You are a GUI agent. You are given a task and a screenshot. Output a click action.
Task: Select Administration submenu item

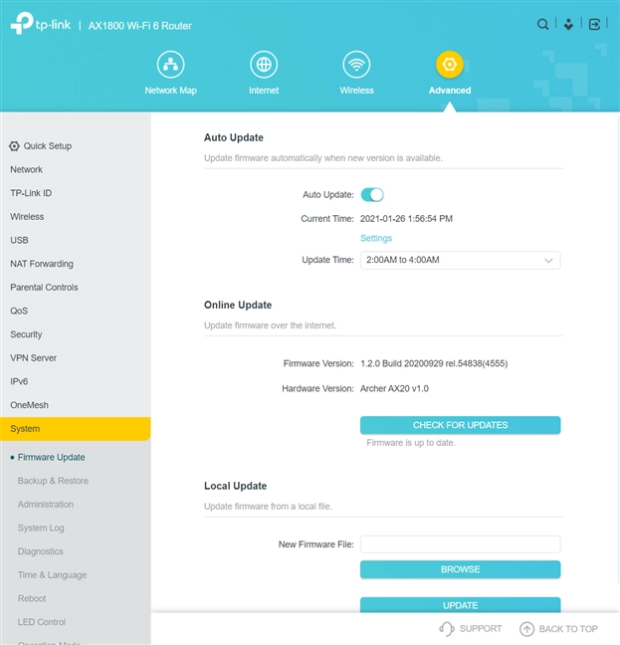coord(46,505)
